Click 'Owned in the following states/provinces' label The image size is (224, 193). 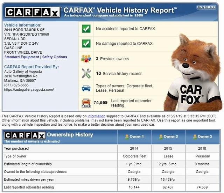[x=35, y=172]
